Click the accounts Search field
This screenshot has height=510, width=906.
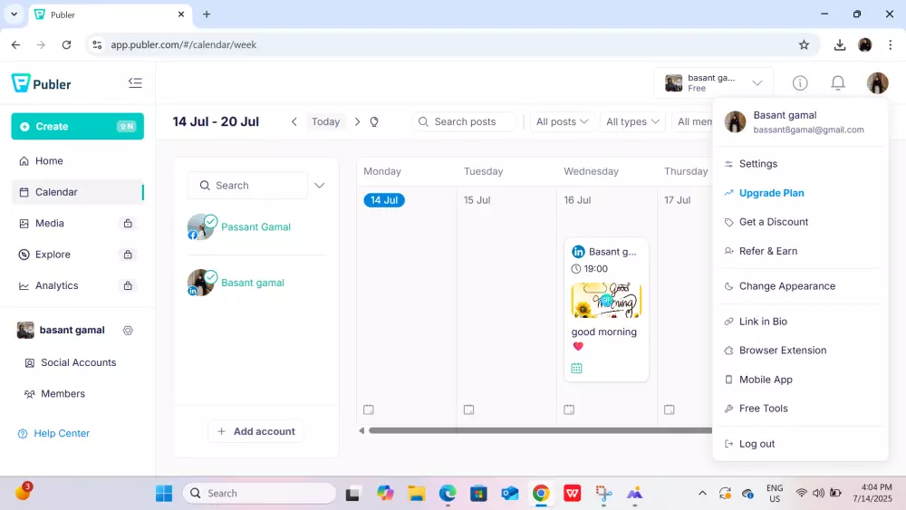coord(247,186)
